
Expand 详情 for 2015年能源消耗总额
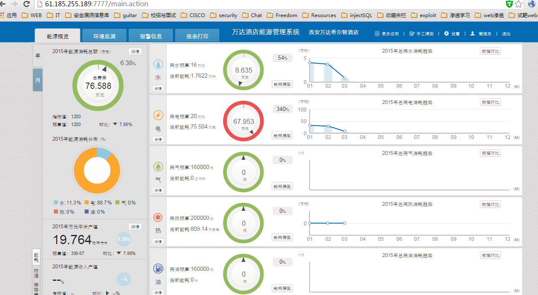click(x=135, y=52)
